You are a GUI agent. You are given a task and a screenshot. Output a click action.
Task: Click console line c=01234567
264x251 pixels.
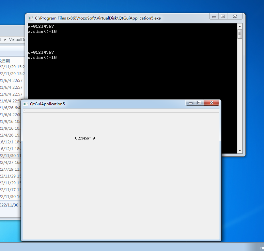click(41, 52)
